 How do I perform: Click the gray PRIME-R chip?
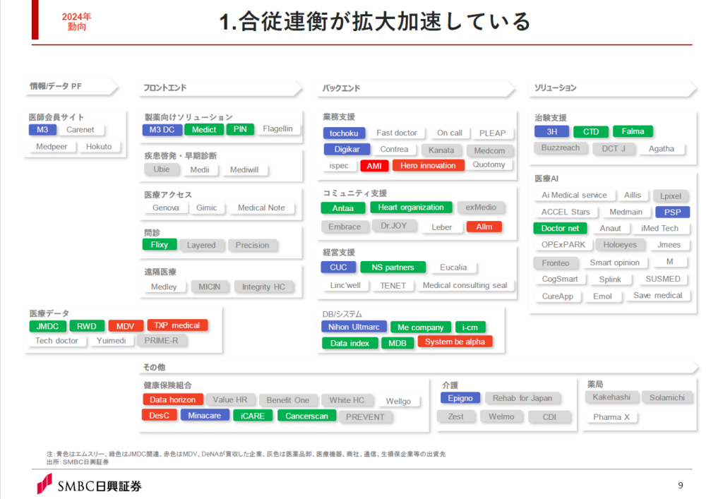(x=162, y=340)
